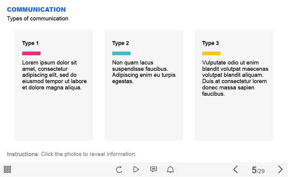Viewport: 288px width, 177px height.
Task: Select the Type 1 card heading
Action: [30, 43]
